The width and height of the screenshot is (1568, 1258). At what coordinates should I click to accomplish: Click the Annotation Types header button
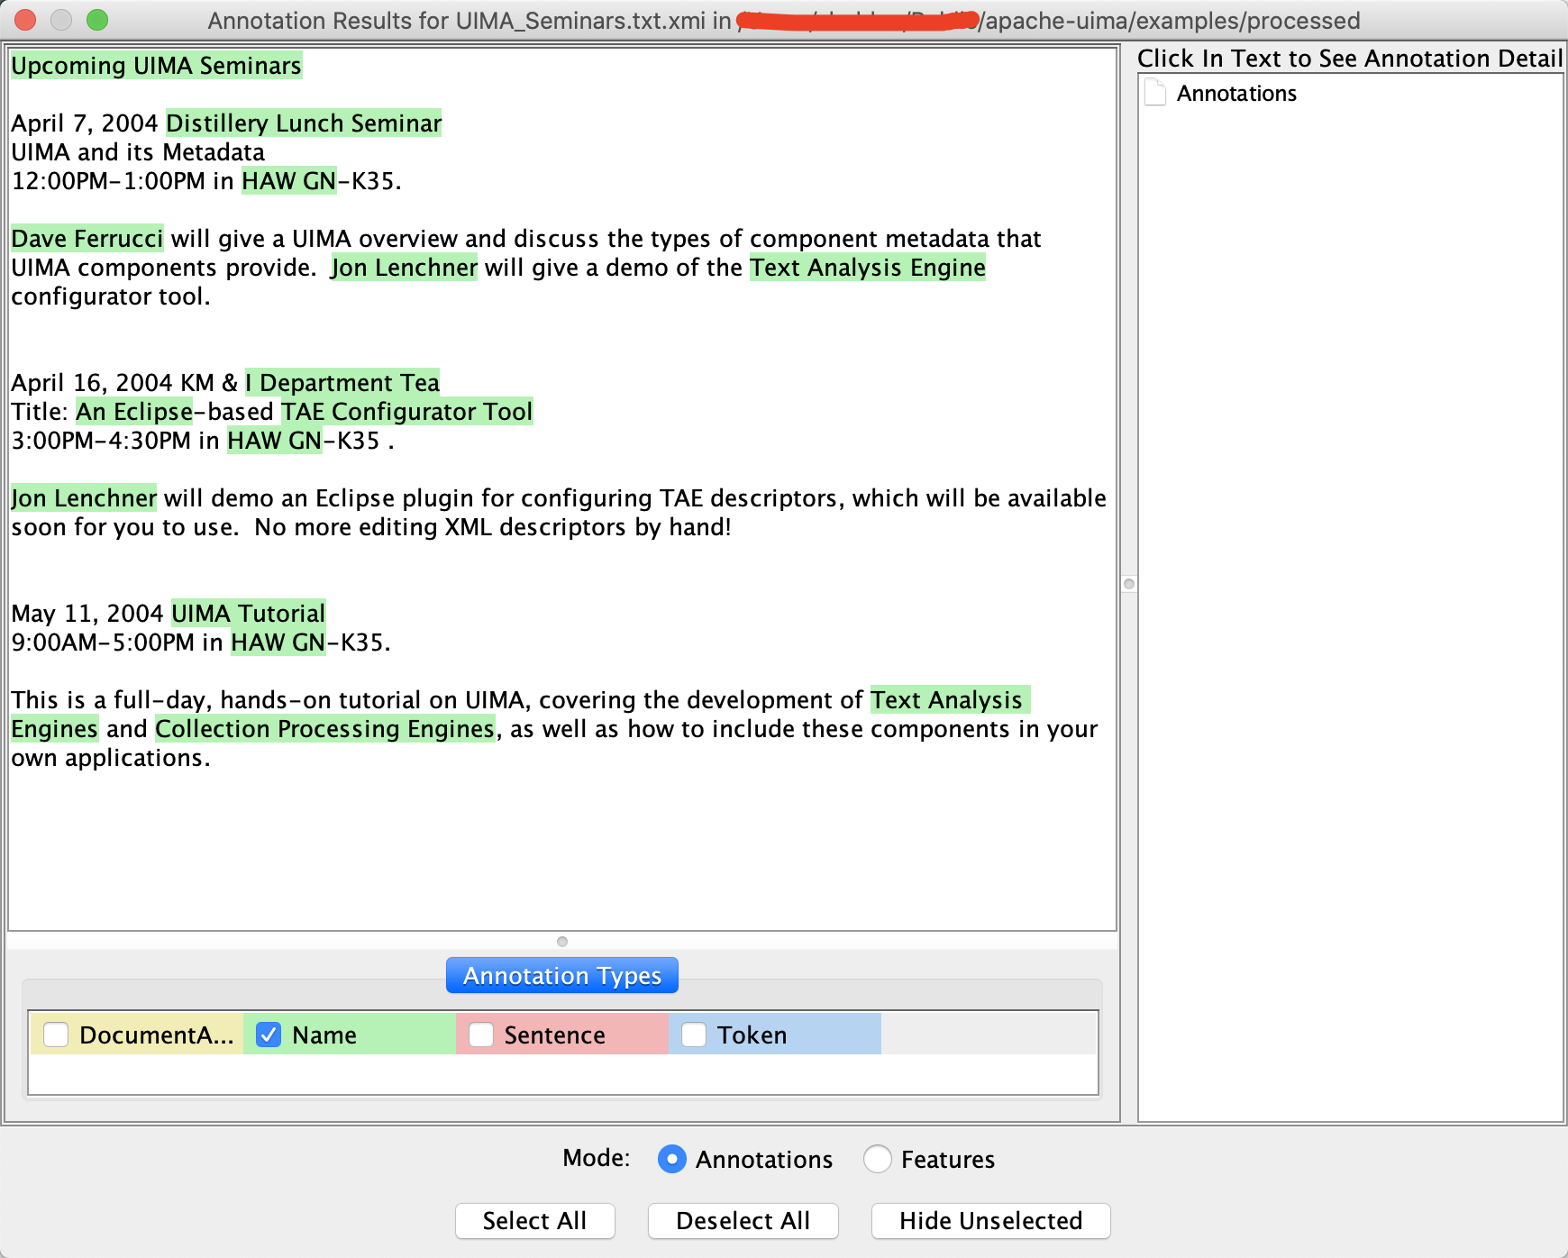562,976
